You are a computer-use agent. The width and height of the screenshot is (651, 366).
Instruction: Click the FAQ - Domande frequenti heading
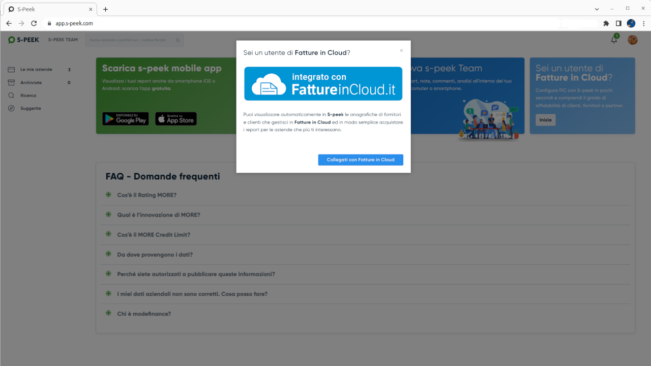(x=163, y=176)
